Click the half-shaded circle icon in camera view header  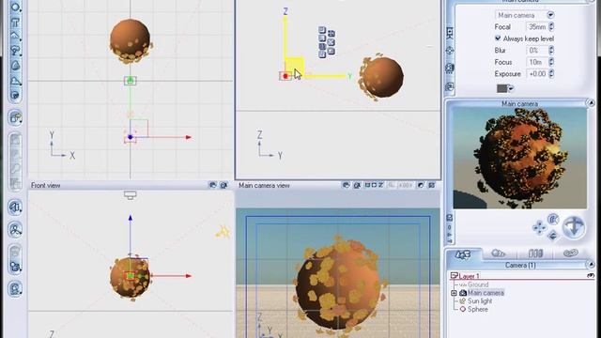(x=421, y=186)
